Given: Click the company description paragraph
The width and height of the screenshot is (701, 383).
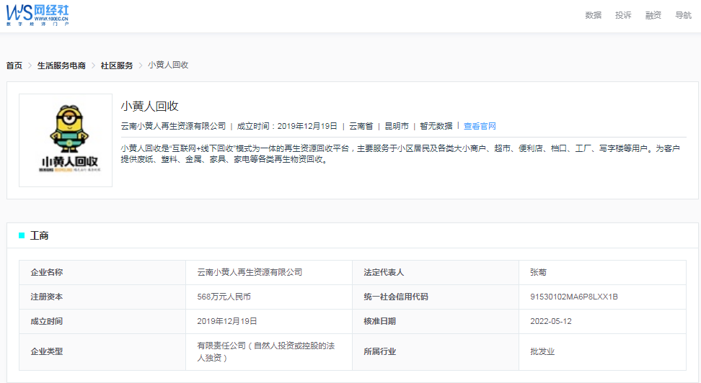Looking at the screenshot, I should pyautogui.click(x=400, y=154).
